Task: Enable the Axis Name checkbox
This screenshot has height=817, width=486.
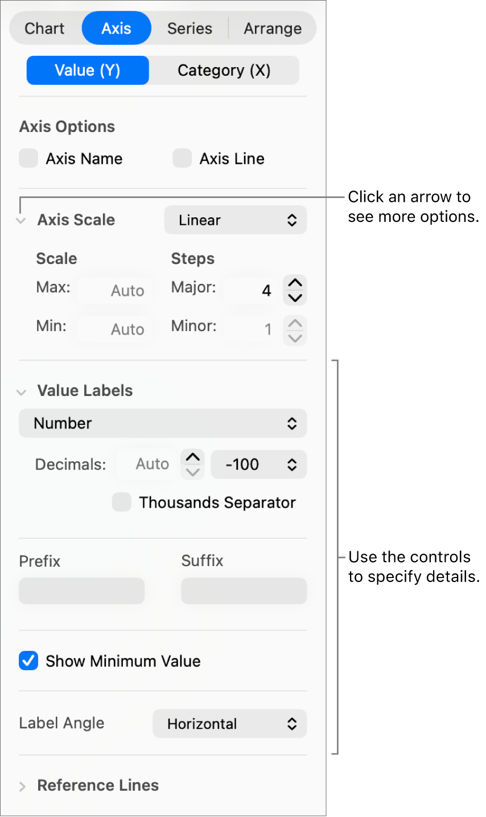Action: [x=28, y=158]
